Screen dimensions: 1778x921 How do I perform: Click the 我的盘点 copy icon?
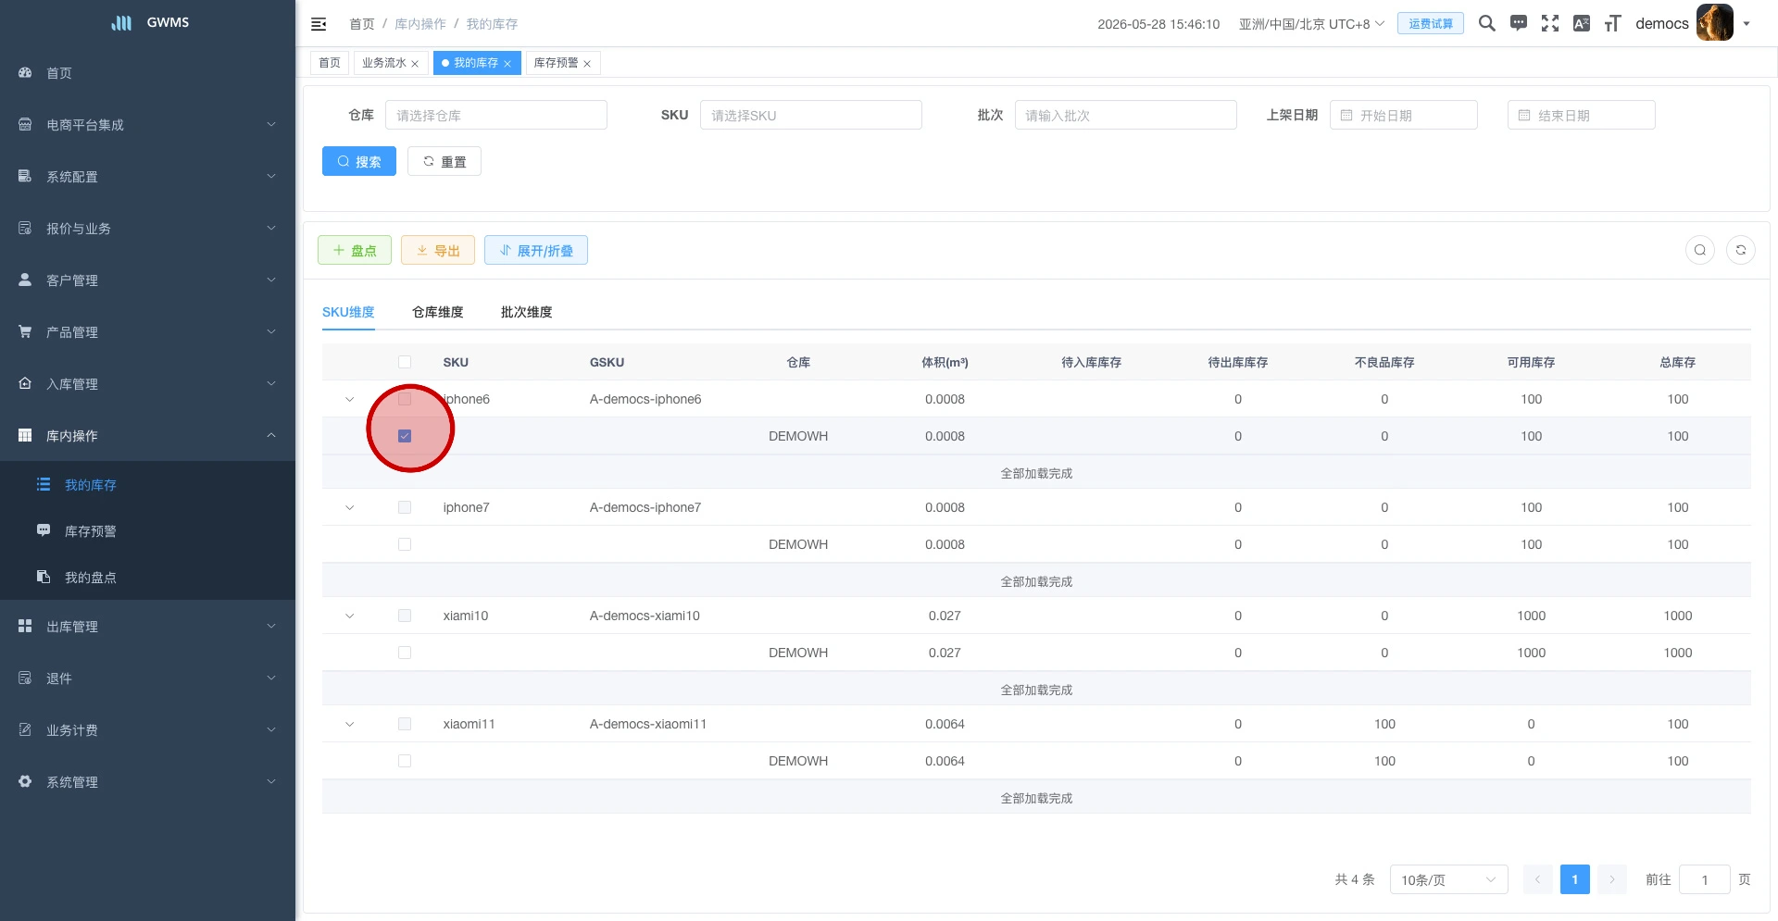tap(44, 577)
